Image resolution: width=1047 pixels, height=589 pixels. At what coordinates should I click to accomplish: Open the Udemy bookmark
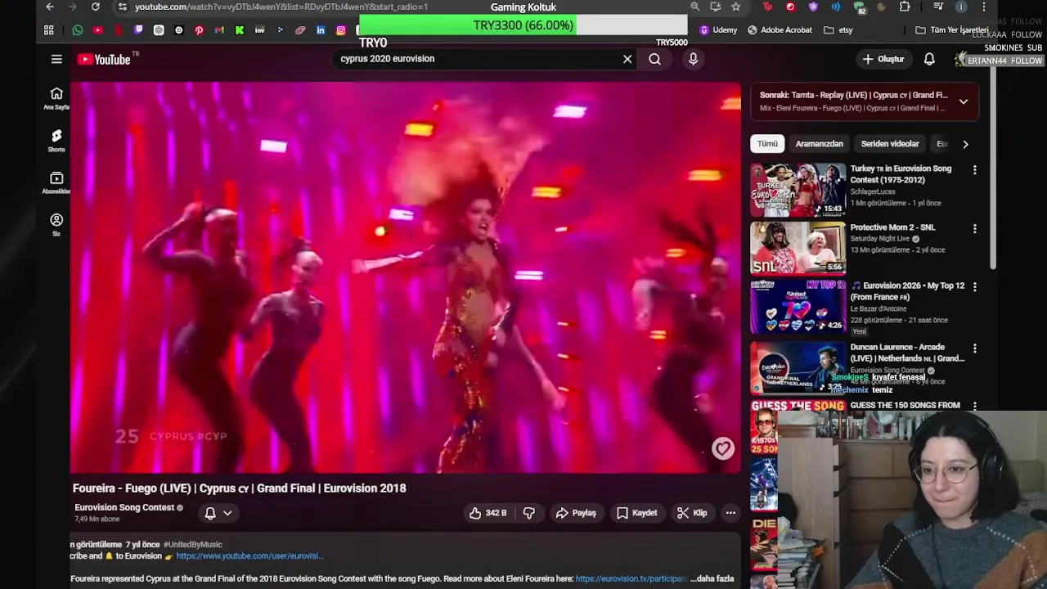[x=718, y=30]
